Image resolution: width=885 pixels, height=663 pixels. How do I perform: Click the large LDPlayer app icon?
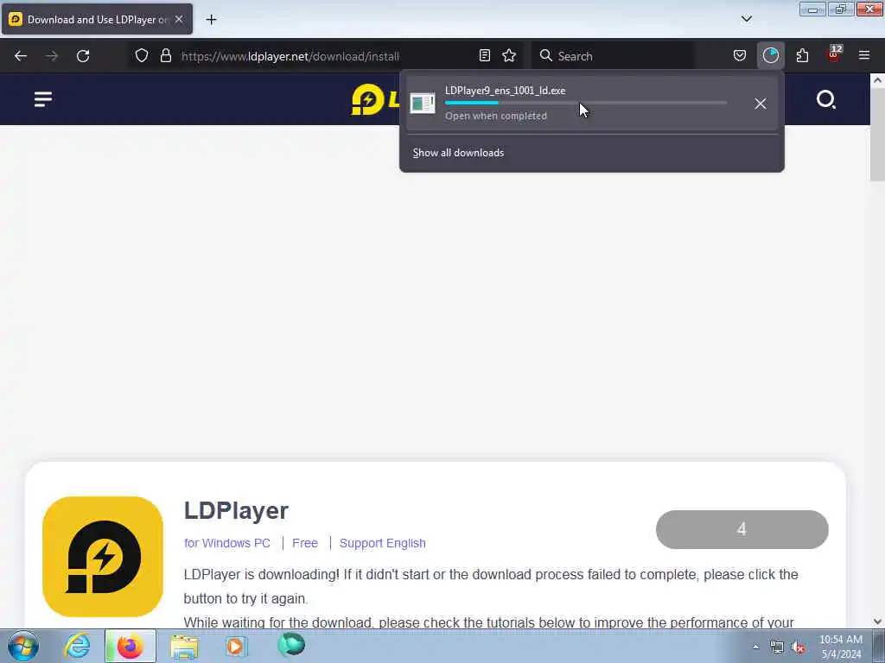click(103, 557)
